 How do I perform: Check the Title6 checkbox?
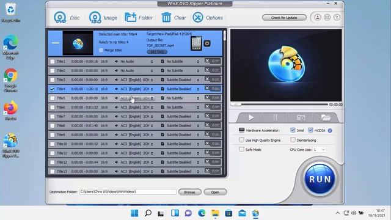pyautogui.click(x=53, y=108)
